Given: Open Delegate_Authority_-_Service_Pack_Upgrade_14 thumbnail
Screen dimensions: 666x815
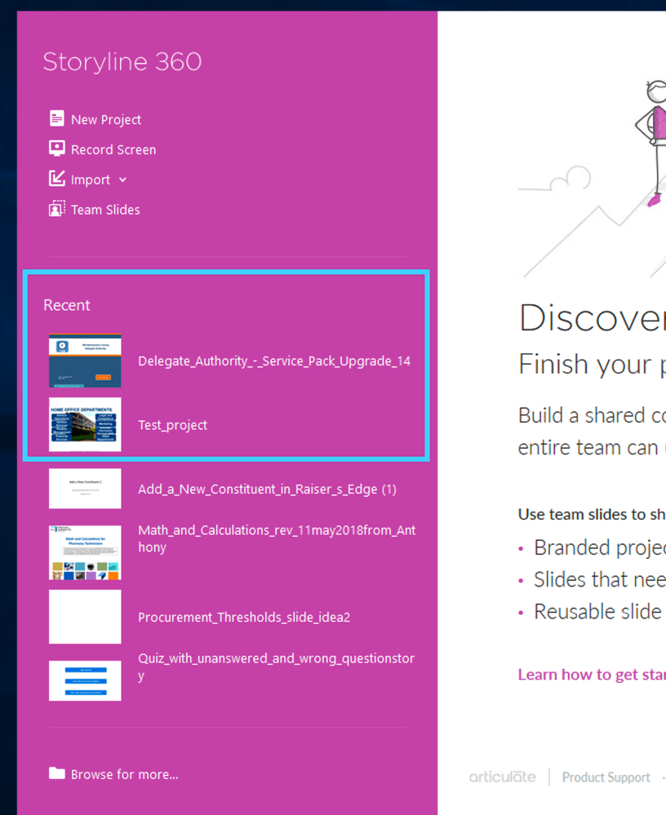Looking at the screenshot, I should [85, 361].
